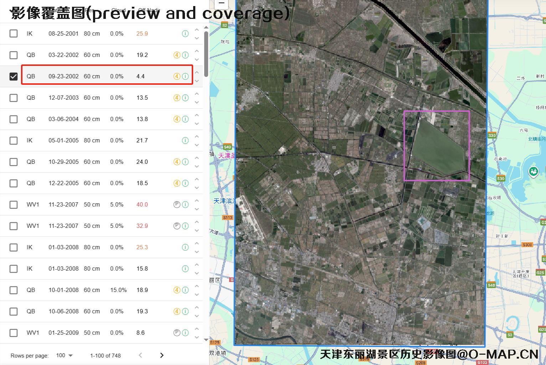Click the green location marker on map

click(533, 172)
